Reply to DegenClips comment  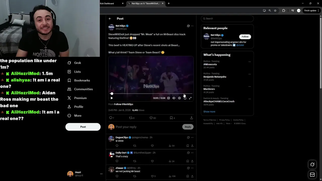click(x=117, y=146)
